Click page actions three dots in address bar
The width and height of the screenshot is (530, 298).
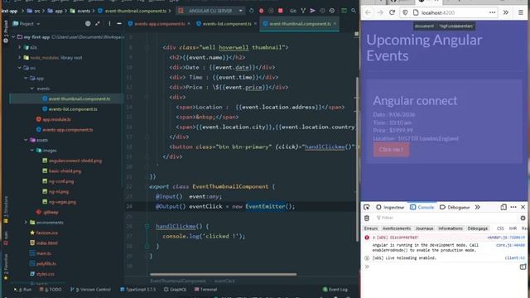click(492, 12)
